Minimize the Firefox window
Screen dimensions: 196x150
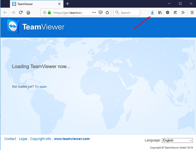tap(169, 4)
